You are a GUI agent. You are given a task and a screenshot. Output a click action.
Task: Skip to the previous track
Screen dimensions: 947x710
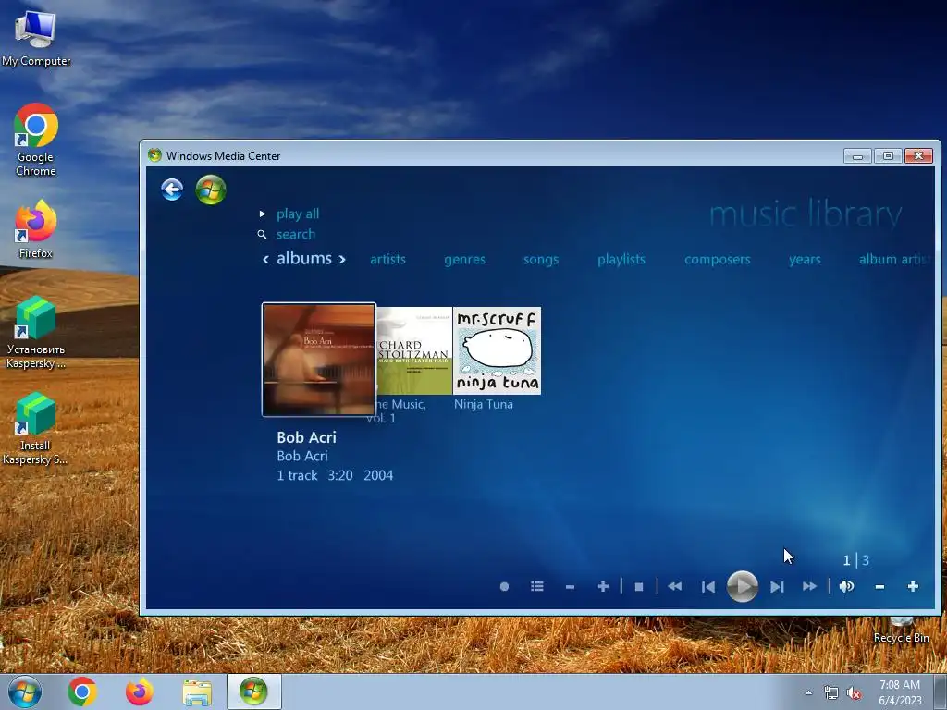pos(708,586)
